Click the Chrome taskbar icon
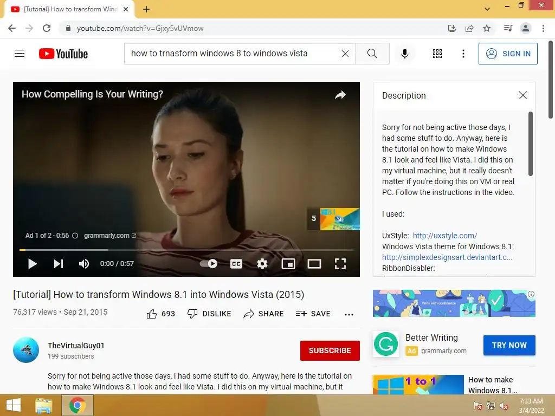 (x=78, y=405)
